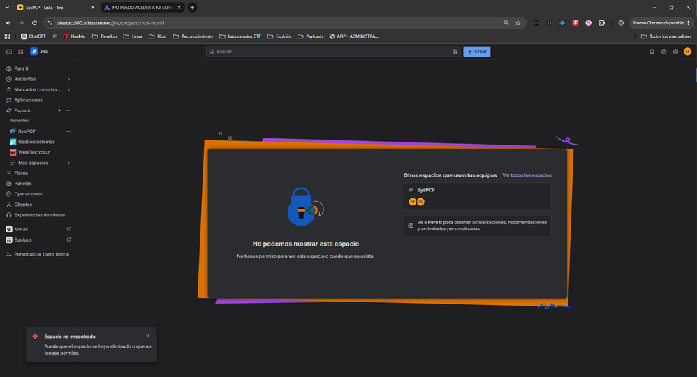Viewport: 697px width, 377px height.
Task: Open Ver todos los espacios link
Action: pos(527,175)
